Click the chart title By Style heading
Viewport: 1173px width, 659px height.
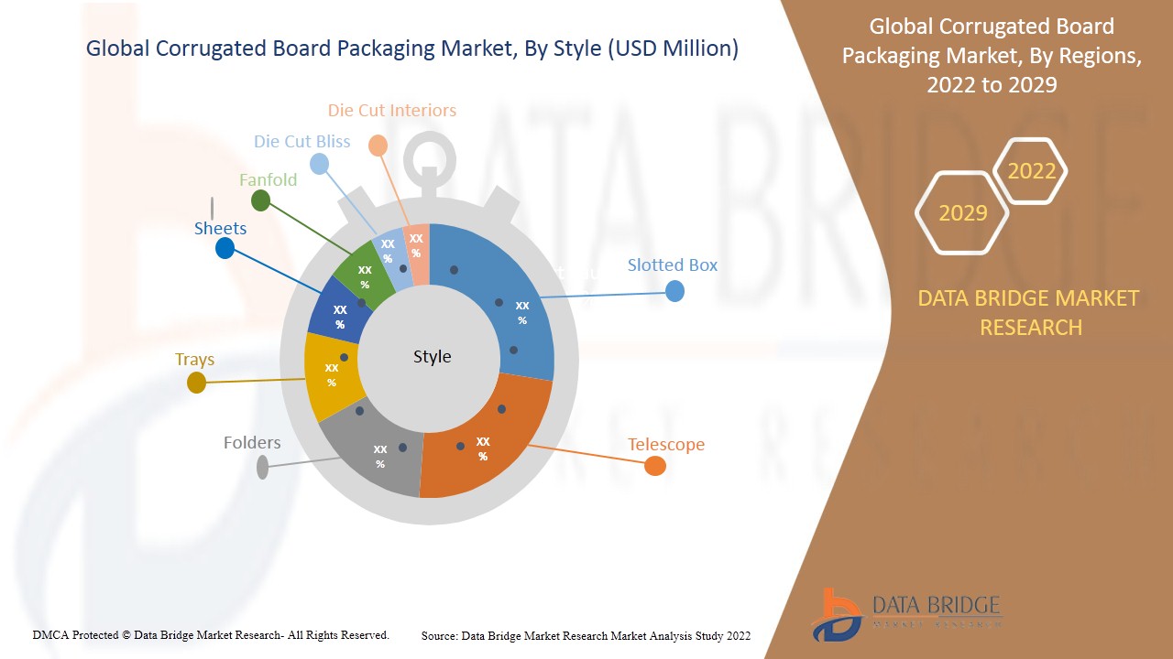coord(412,49)
